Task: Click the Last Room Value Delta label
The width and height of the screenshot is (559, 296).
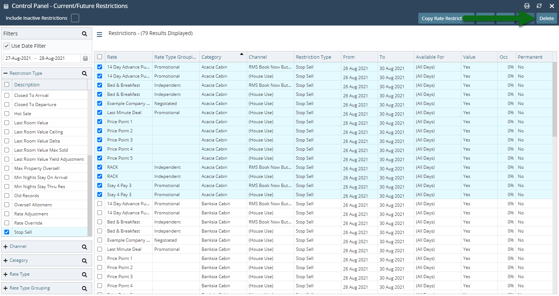Action: 37,141
